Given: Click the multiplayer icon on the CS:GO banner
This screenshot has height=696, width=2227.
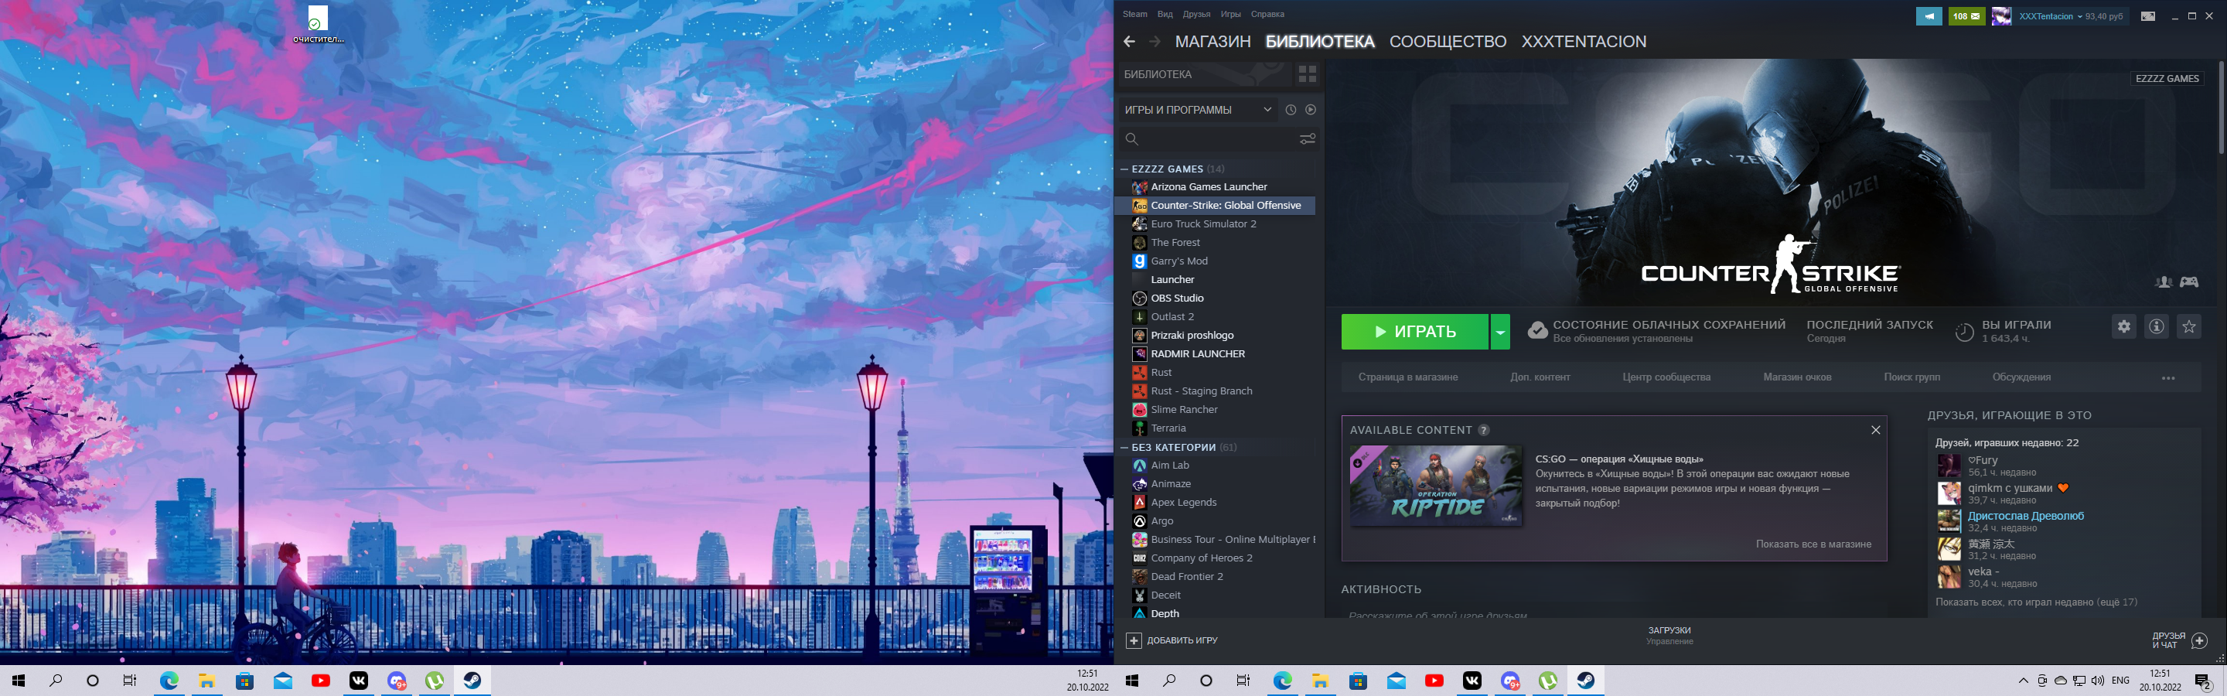Looking at the screenshot, I should (2164, 281).
